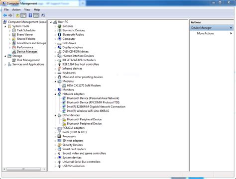Expand the System devices category

coord(55,158)
